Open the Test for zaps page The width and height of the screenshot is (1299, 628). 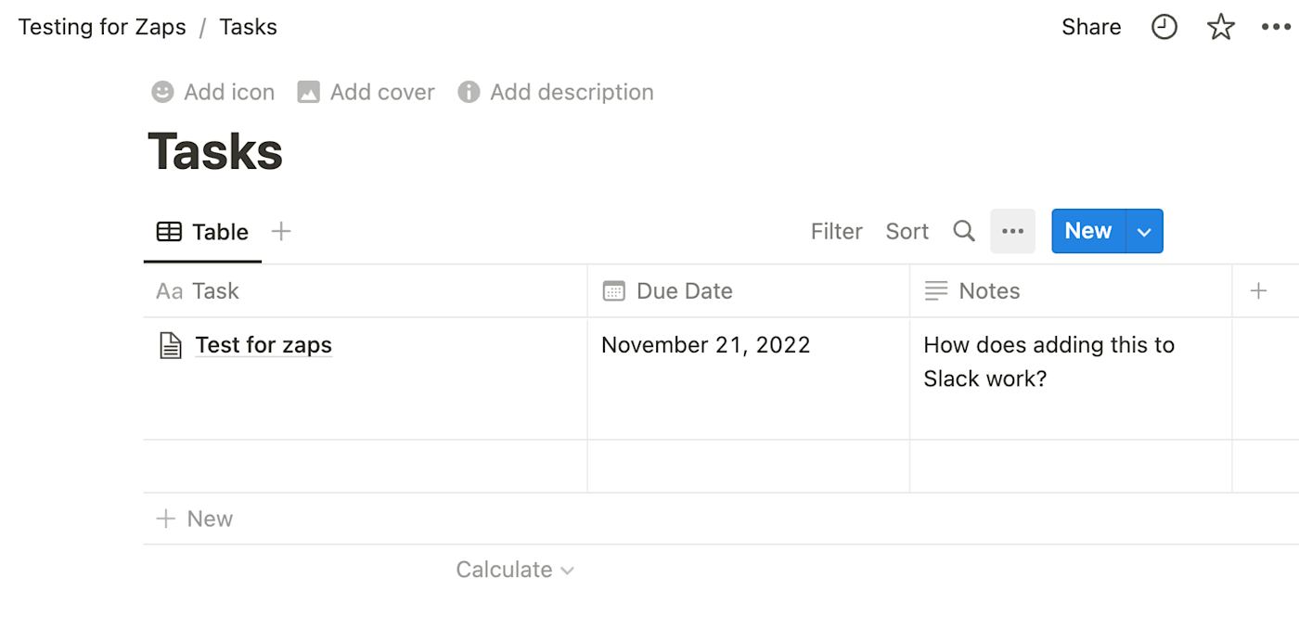coord(264,345)
